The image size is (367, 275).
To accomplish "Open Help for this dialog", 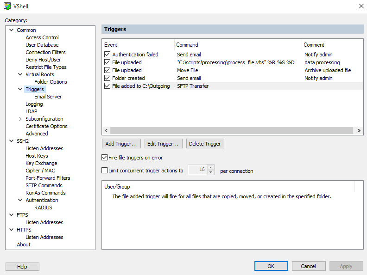I will pyautogui.click(x=22, y=267).
